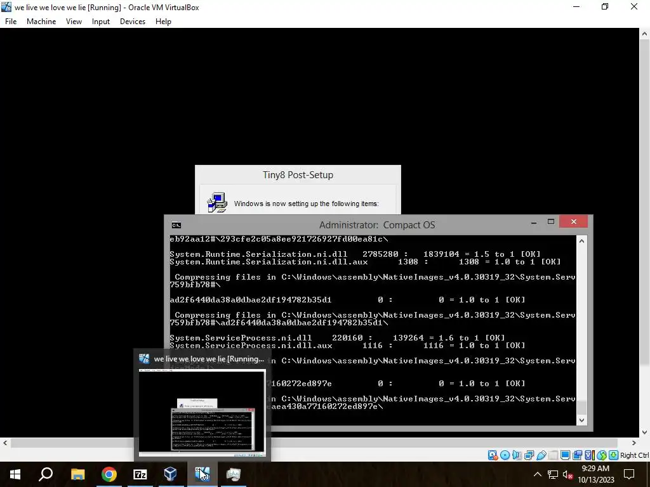Click VirtualBox vertical scrollbar down arrow
Image resolution: width=650 pixels, height=487 pixels.
click(645, 432)
